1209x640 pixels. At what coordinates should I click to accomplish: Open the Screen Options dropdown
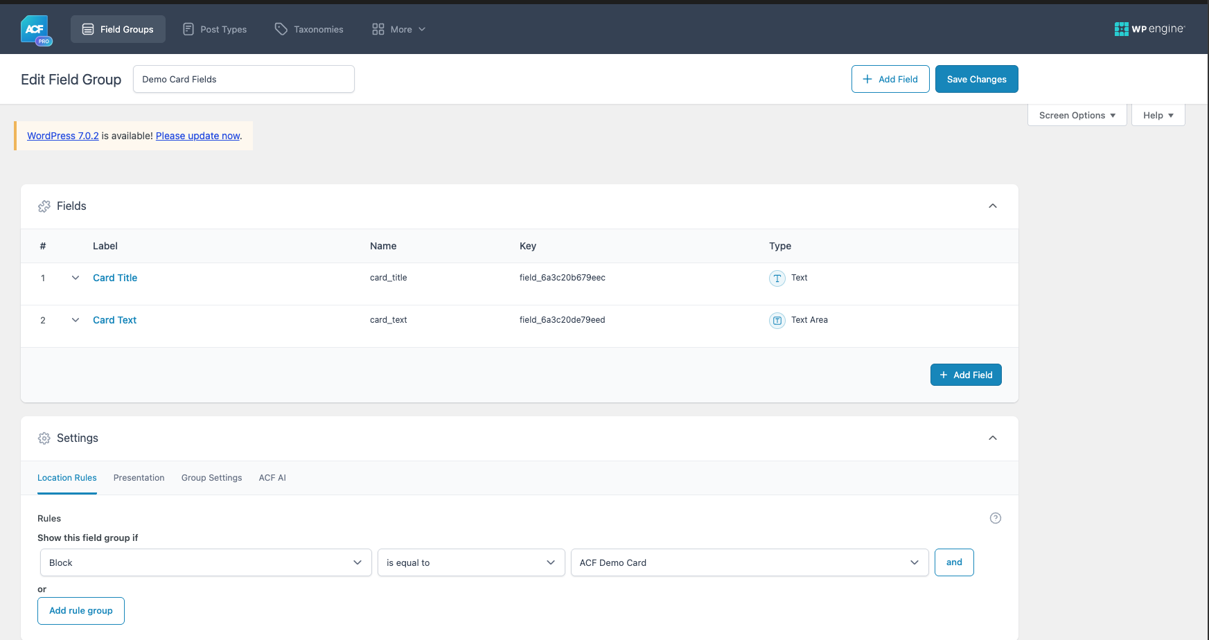[1077, 115]
